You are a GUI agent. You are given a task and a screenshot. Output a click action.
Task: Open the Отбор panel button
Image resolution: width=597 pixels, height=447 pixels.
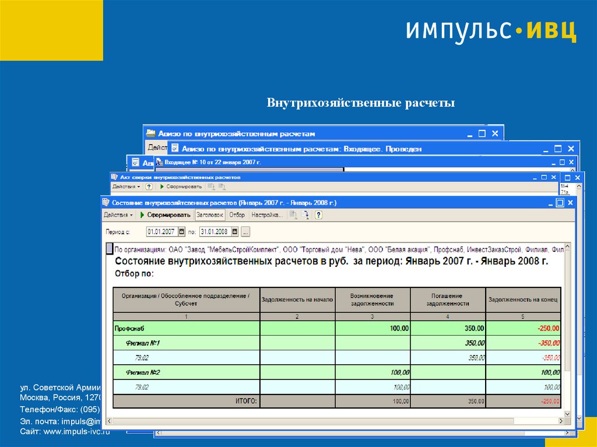point(237,215)
